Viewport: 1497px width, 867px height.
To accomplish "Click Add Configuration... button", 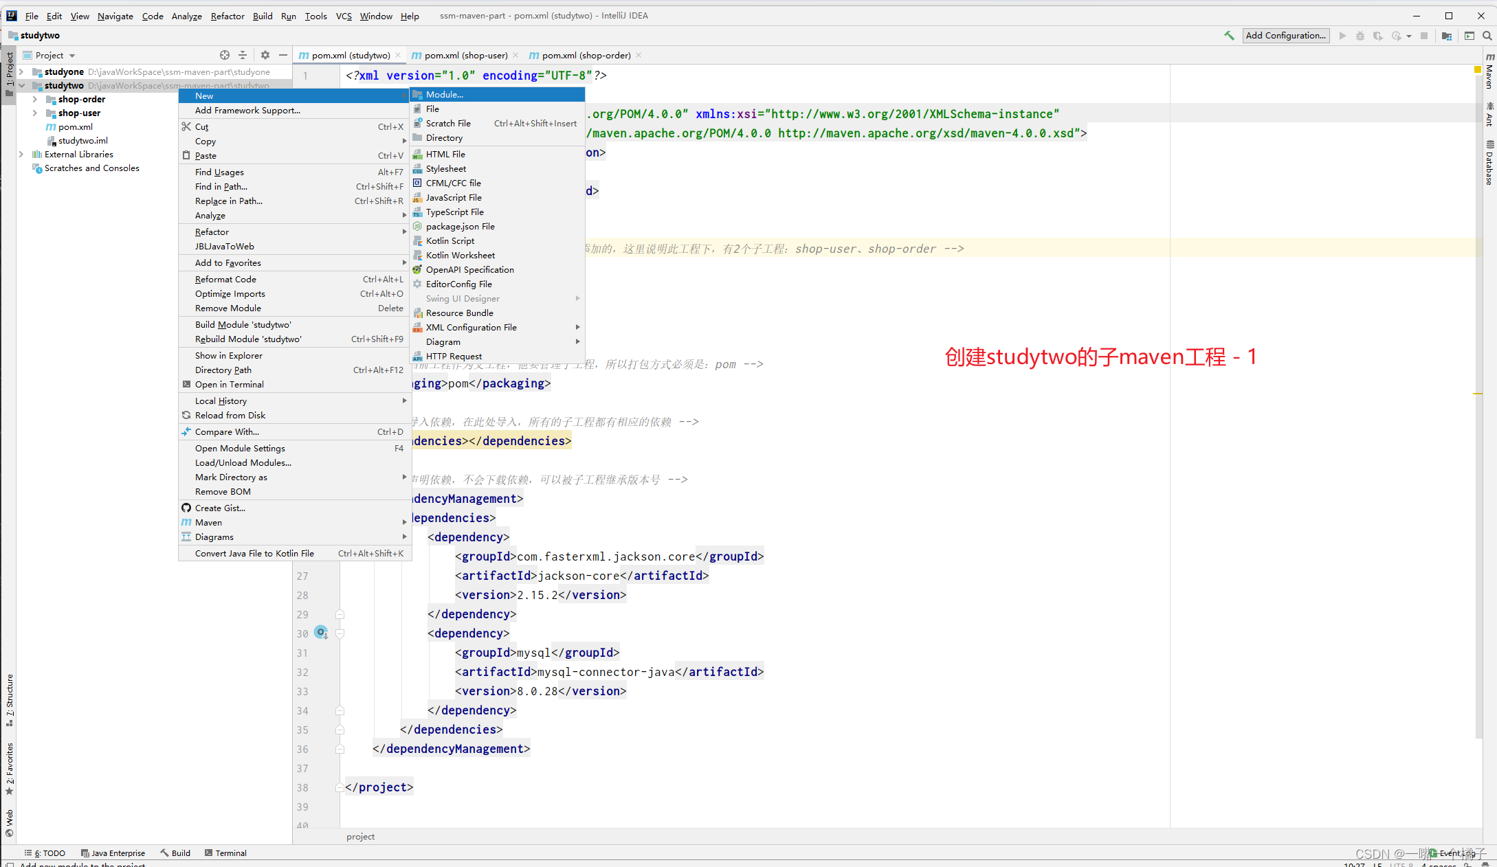I will pos(1285,36).
